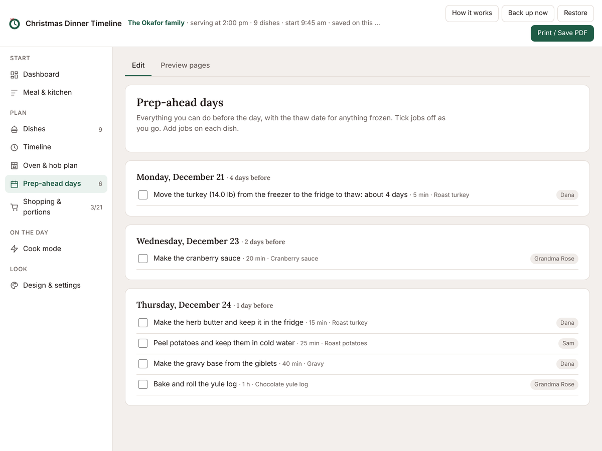Viewport: 602px width, 451px height.
Task: Click the Monday, December 21 heading
Action: (181, 177)
